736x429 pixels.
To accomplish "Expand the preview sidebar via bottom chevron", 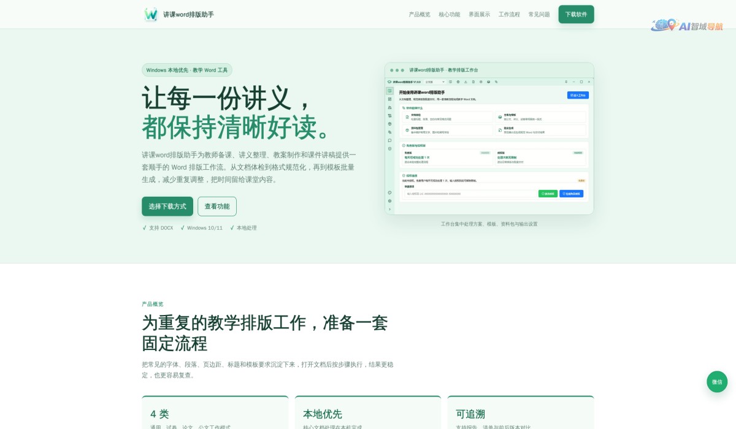I will 389,209.
